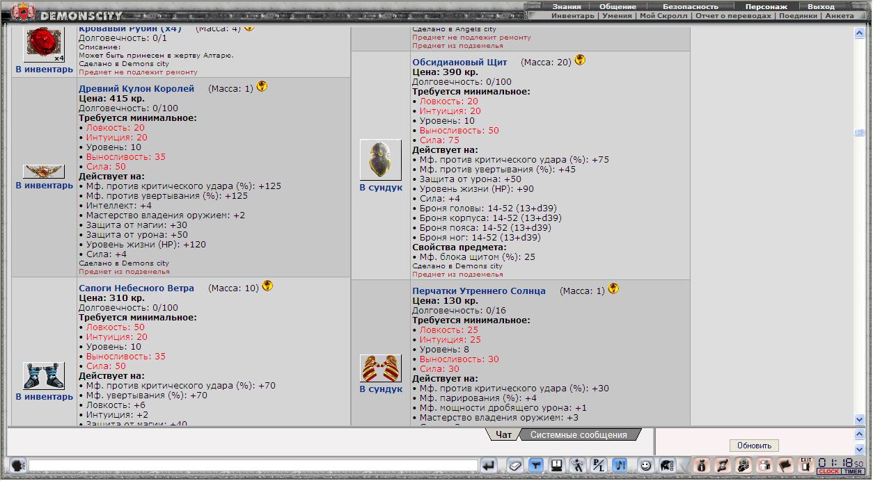Click the coins stack icon in bottom toolbar

[x=743, y=465]
